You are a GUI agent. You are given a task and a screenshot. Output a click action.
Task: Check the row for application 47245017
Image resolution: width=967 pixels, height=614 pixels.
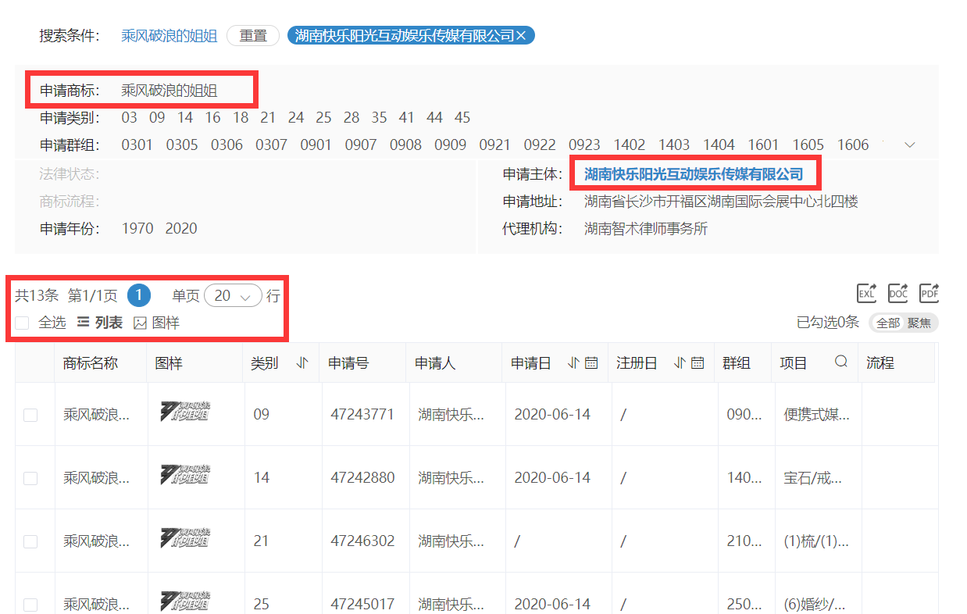[30, 605]
